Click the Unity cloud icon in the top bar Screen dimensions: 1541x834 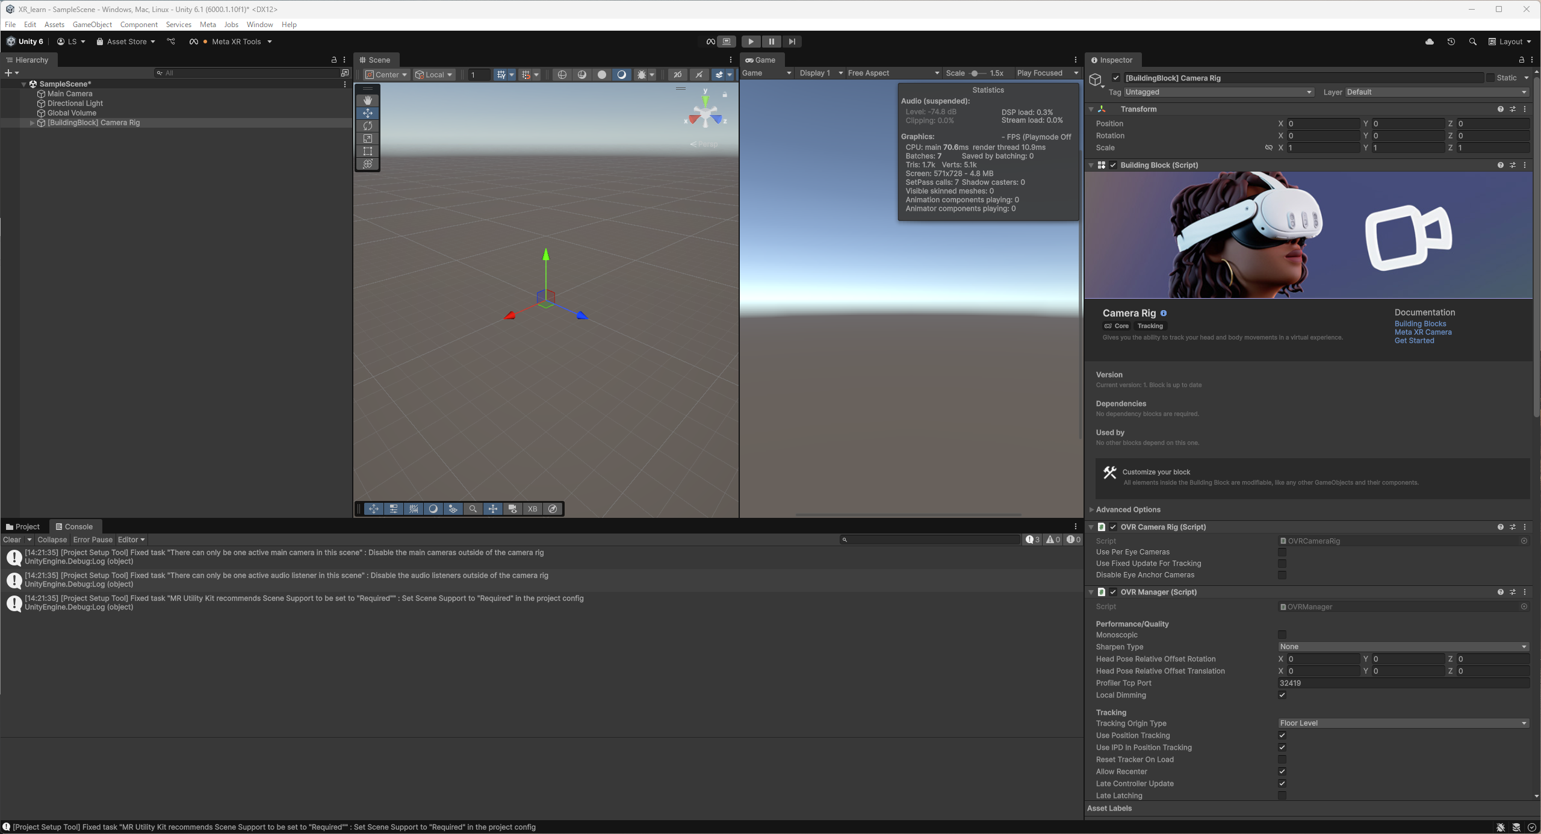[1429, 42]
